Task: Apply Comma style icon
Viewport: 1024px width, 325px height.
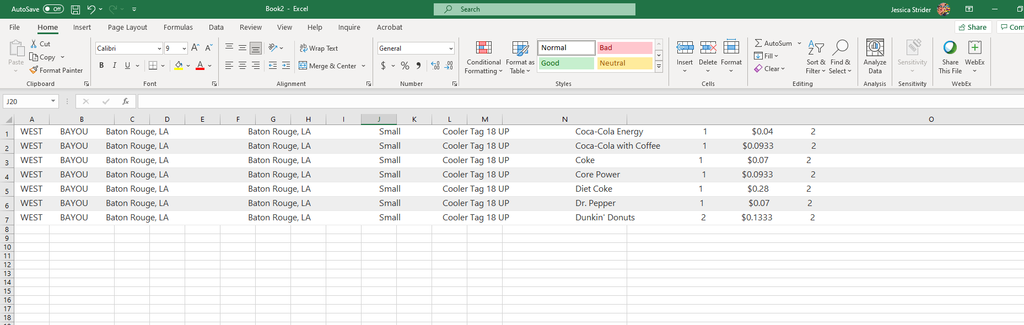Action: [419, 66]
